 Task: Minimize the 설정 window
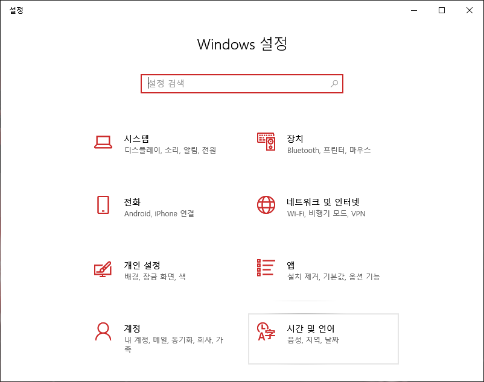pyautogui.click(x=414, y=10)
